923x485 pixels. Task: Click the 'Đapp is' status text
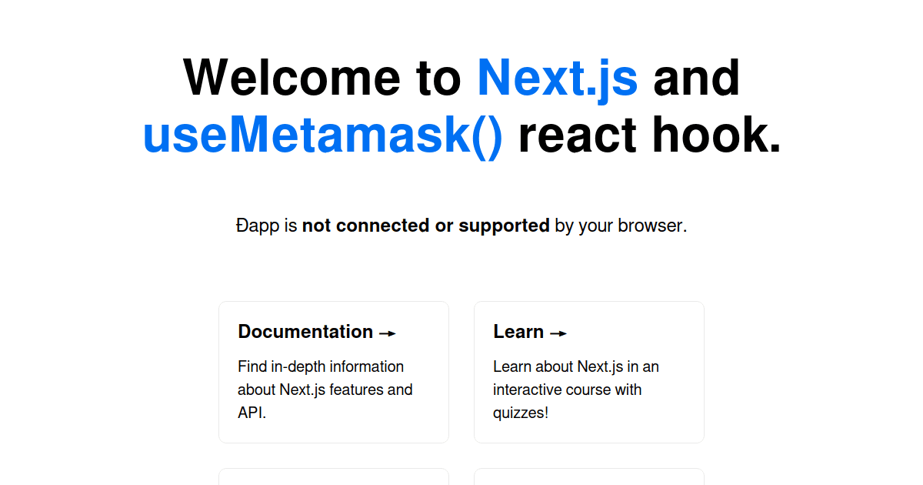pos(266,226)
